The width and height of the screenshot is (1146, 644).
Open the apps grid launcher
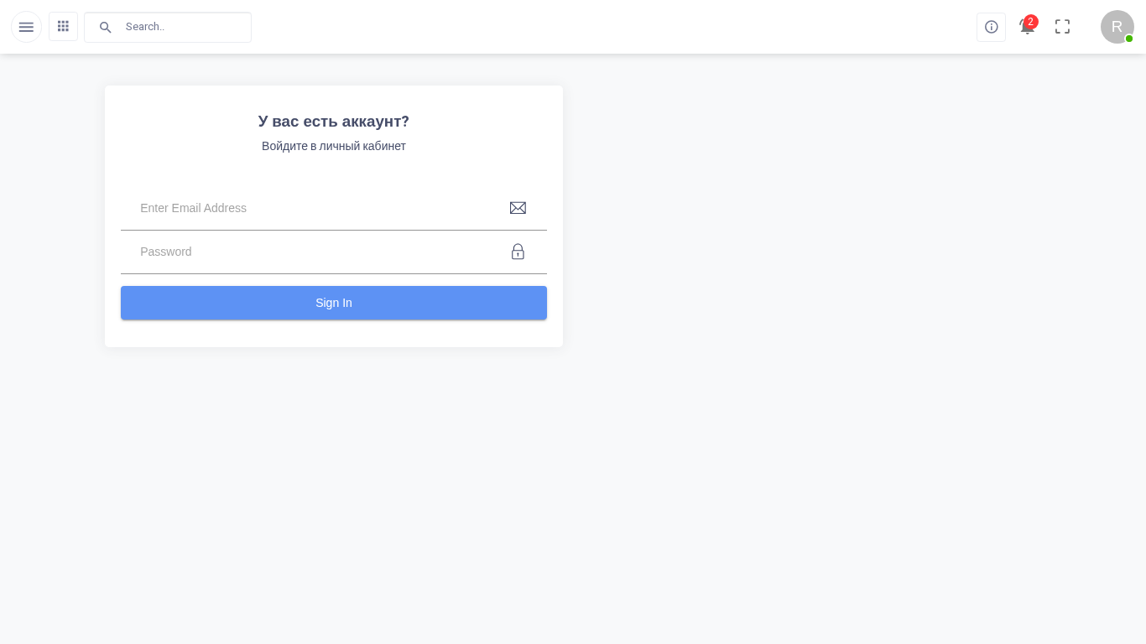pyautogui.click(x=63, y=26)
